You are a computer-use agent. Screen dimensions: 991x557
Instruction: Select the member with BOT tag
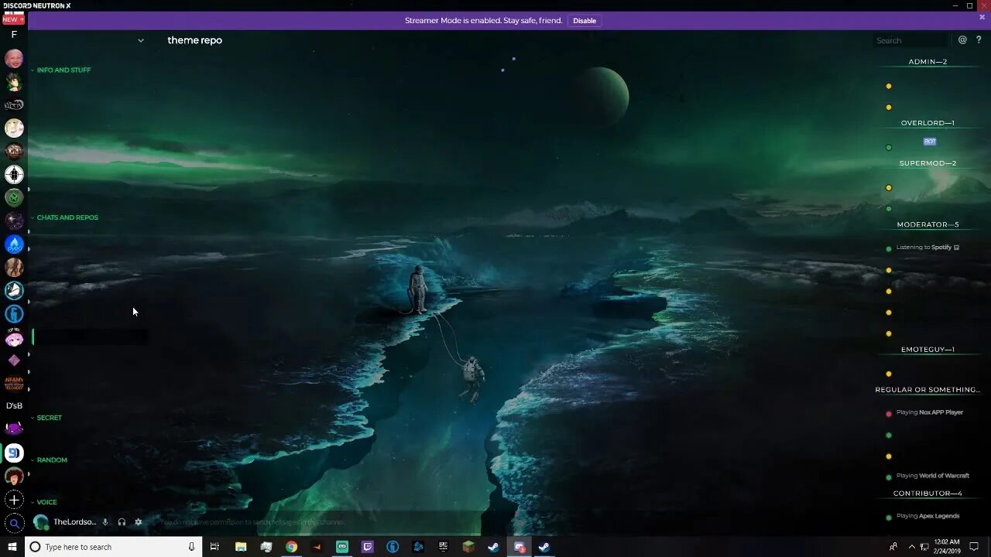(928, 146)
